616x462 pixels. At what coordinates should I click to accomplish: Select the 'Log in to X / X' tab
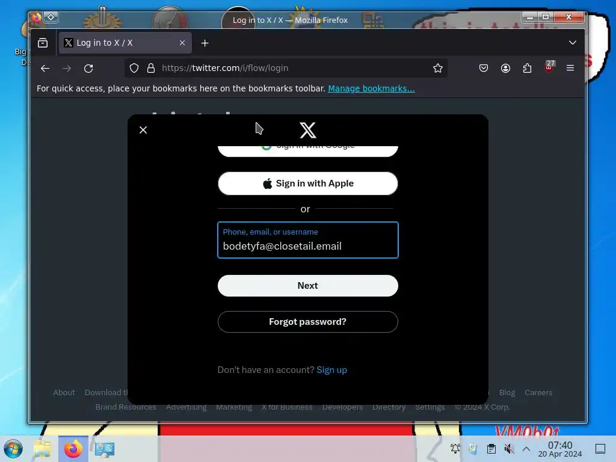[x=125, y=43]
